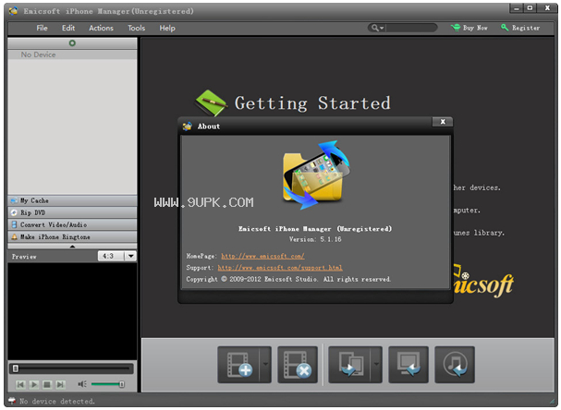This screenshot has width=561, height=410.
Task: Open the Edit menu
Action: (x=68, y=28)
